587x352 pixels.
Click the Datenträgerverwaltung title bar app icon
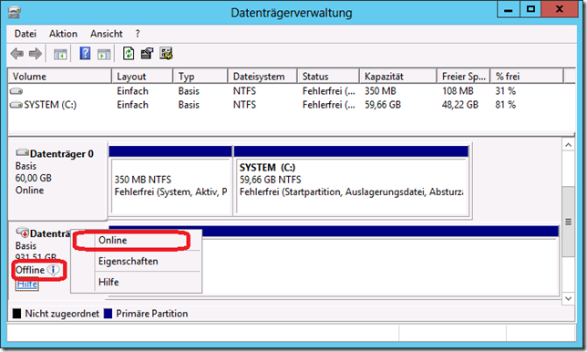pos(15,13)
